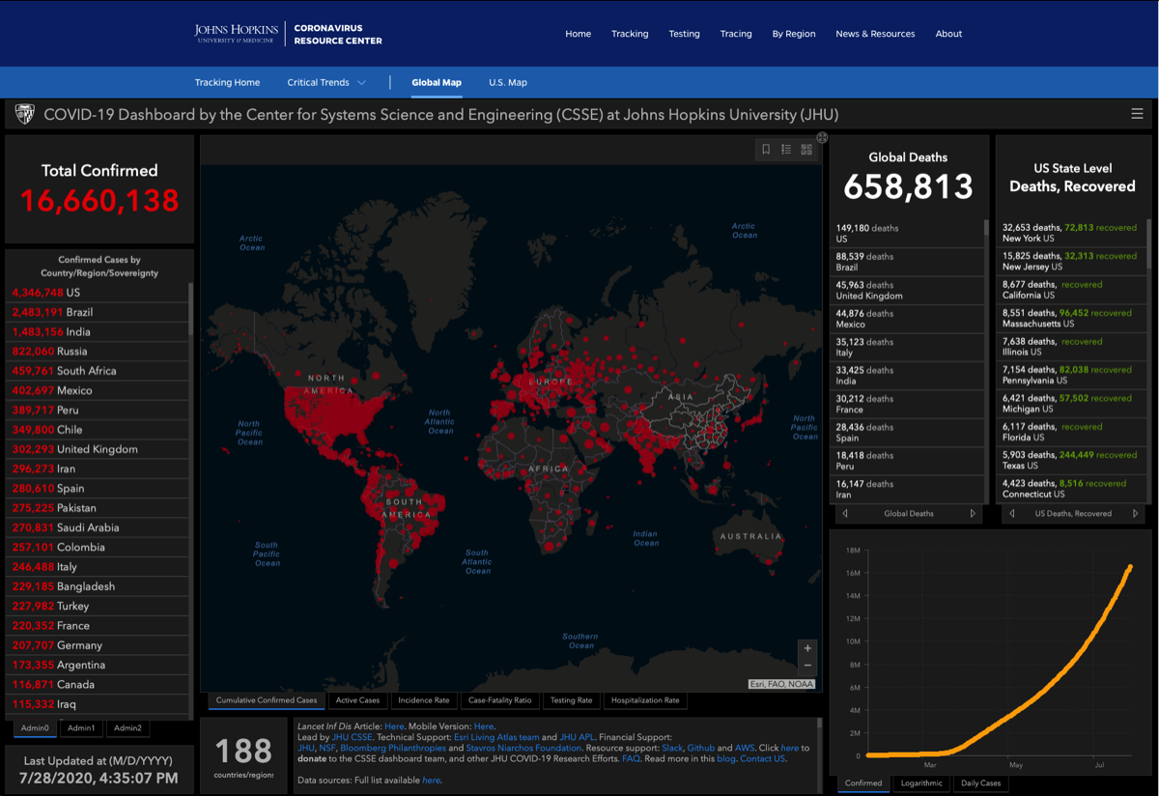Click the Global Deaths list scrollbar
Screen dimensions: 1159x796
pos(985,230)
